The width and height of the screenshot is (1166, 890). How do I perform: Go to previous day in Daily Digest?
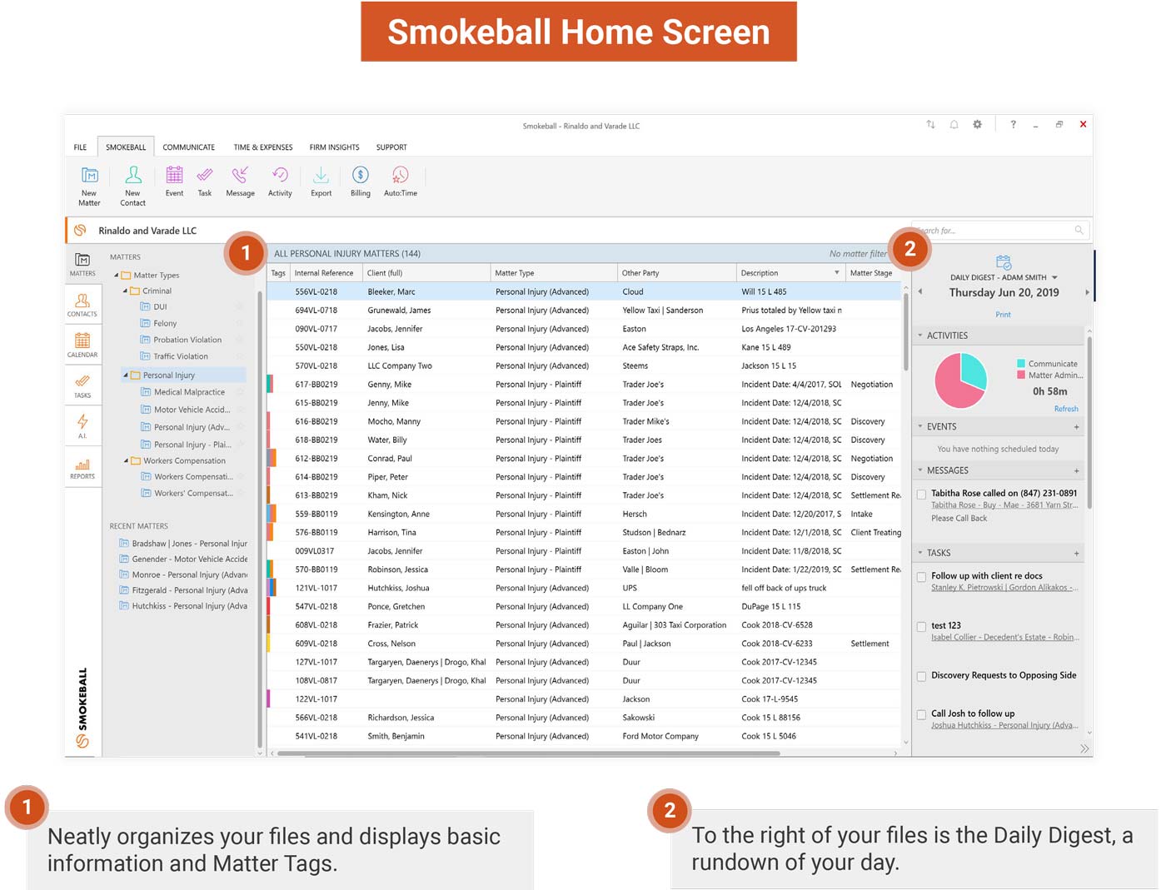[x=920, y=291]
